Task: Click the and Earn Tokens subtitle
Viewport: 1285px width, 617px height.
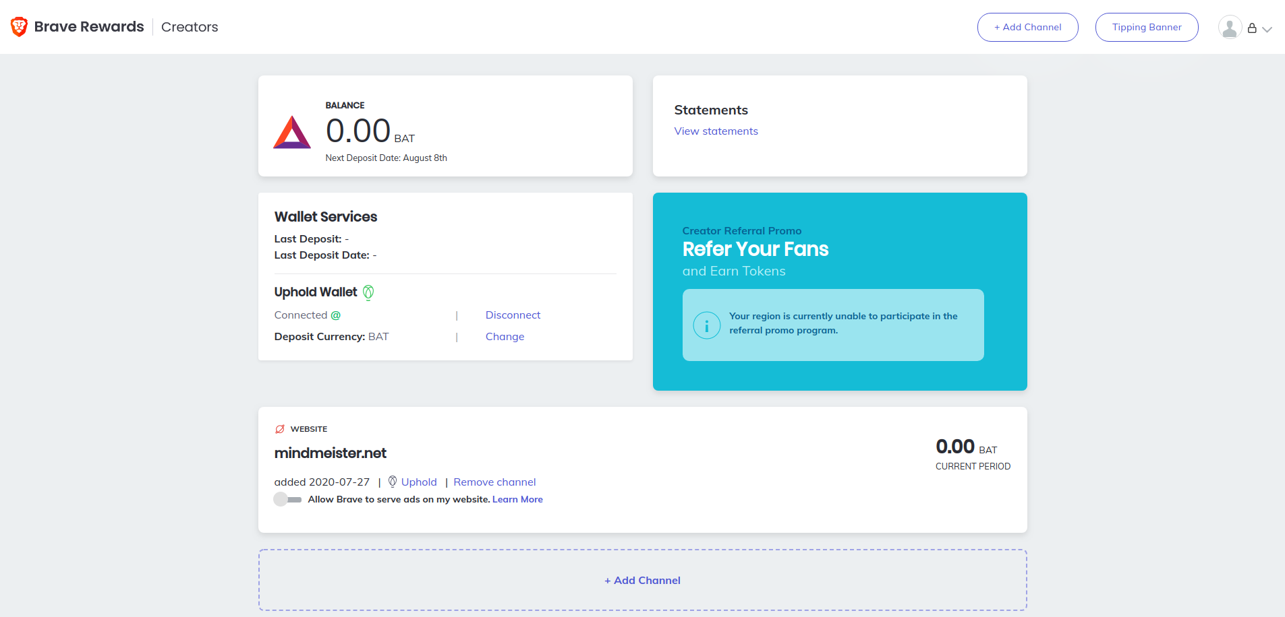Action: pos(733,271)
